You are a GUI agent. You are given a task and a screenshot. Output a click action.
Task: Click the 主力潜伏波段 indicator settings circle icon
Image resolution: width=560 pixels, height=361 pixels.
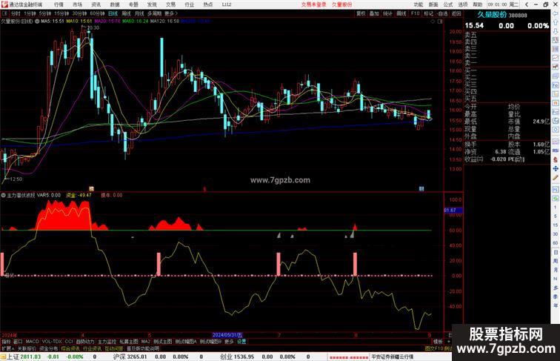coord(3,196)
